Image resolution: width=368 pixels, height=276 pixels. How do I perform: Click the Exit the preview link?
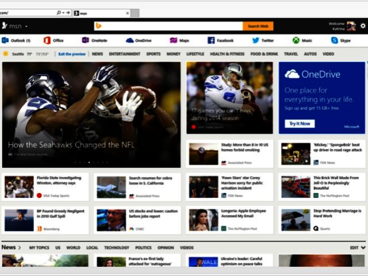click(72, 54)
